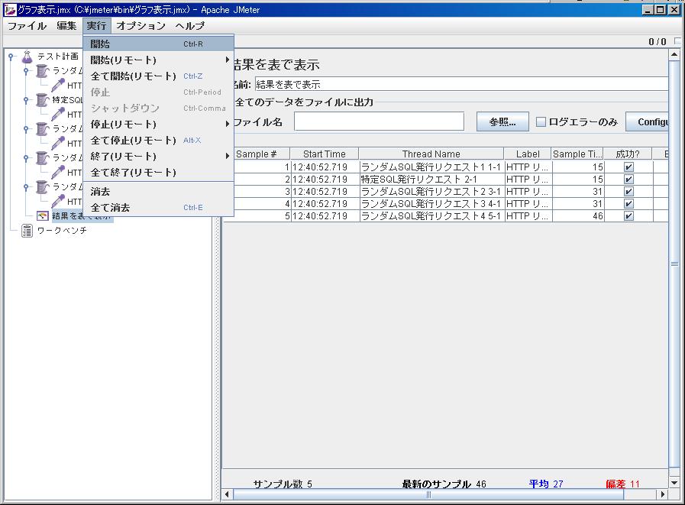Click cell ランダムSQL発行リクエスト4 5-1
This screenshot has height=505, width=685.
[x=431, y=216]
